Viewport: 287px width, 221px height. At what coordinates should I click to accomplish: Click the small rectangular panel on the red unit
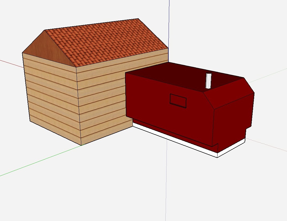(178, 101)
